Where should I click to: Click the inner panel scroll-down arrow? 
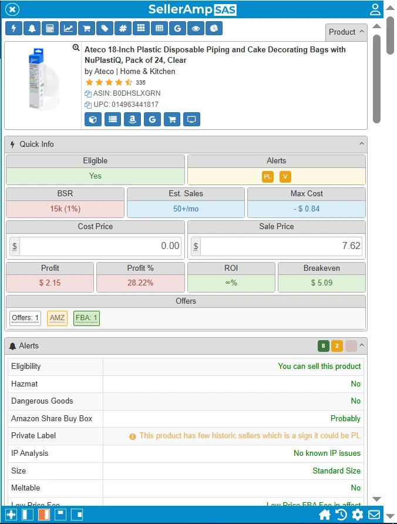(376, 499)
